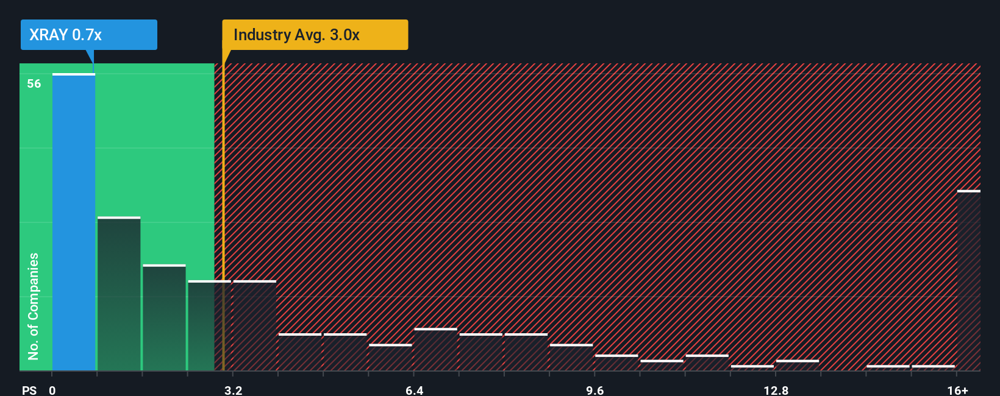The width and height of the screenshot is (1000, 396).
Task: Select the second tallest bar beside the XRAY bar
Action: (119, 294)
